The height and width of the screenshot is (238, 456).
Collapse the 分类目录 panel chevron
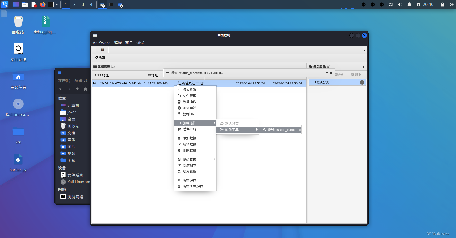[x=363, y=67]
